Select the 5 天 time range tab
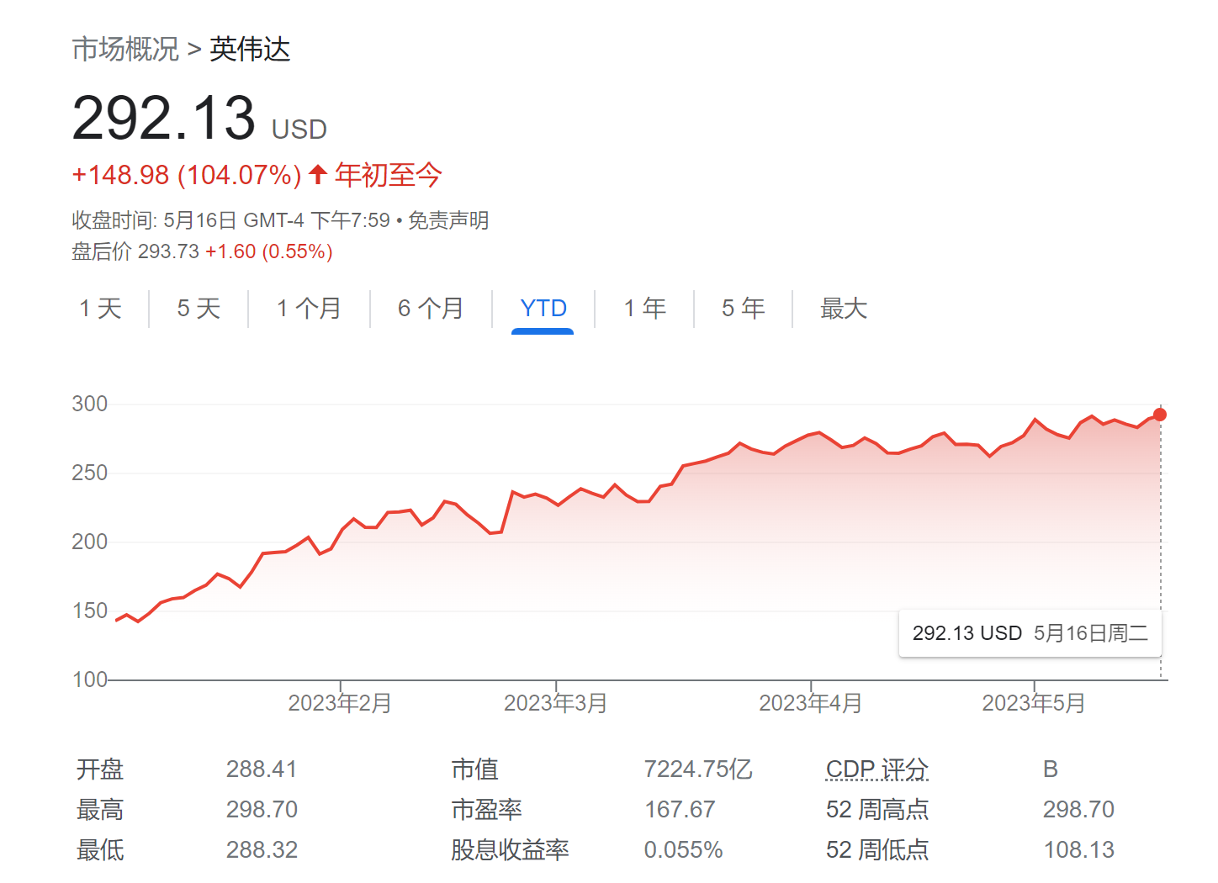The height and width of the screenshot is (883, 1218). 199,309
